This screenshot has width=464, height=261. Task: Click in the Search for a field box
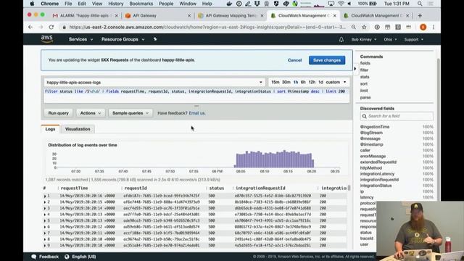point(397,116)
